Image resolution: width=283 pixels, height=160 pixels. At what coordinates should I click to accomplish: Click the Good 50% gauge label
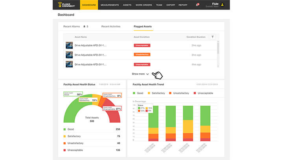pyautogui.click(x=73, y=94)
